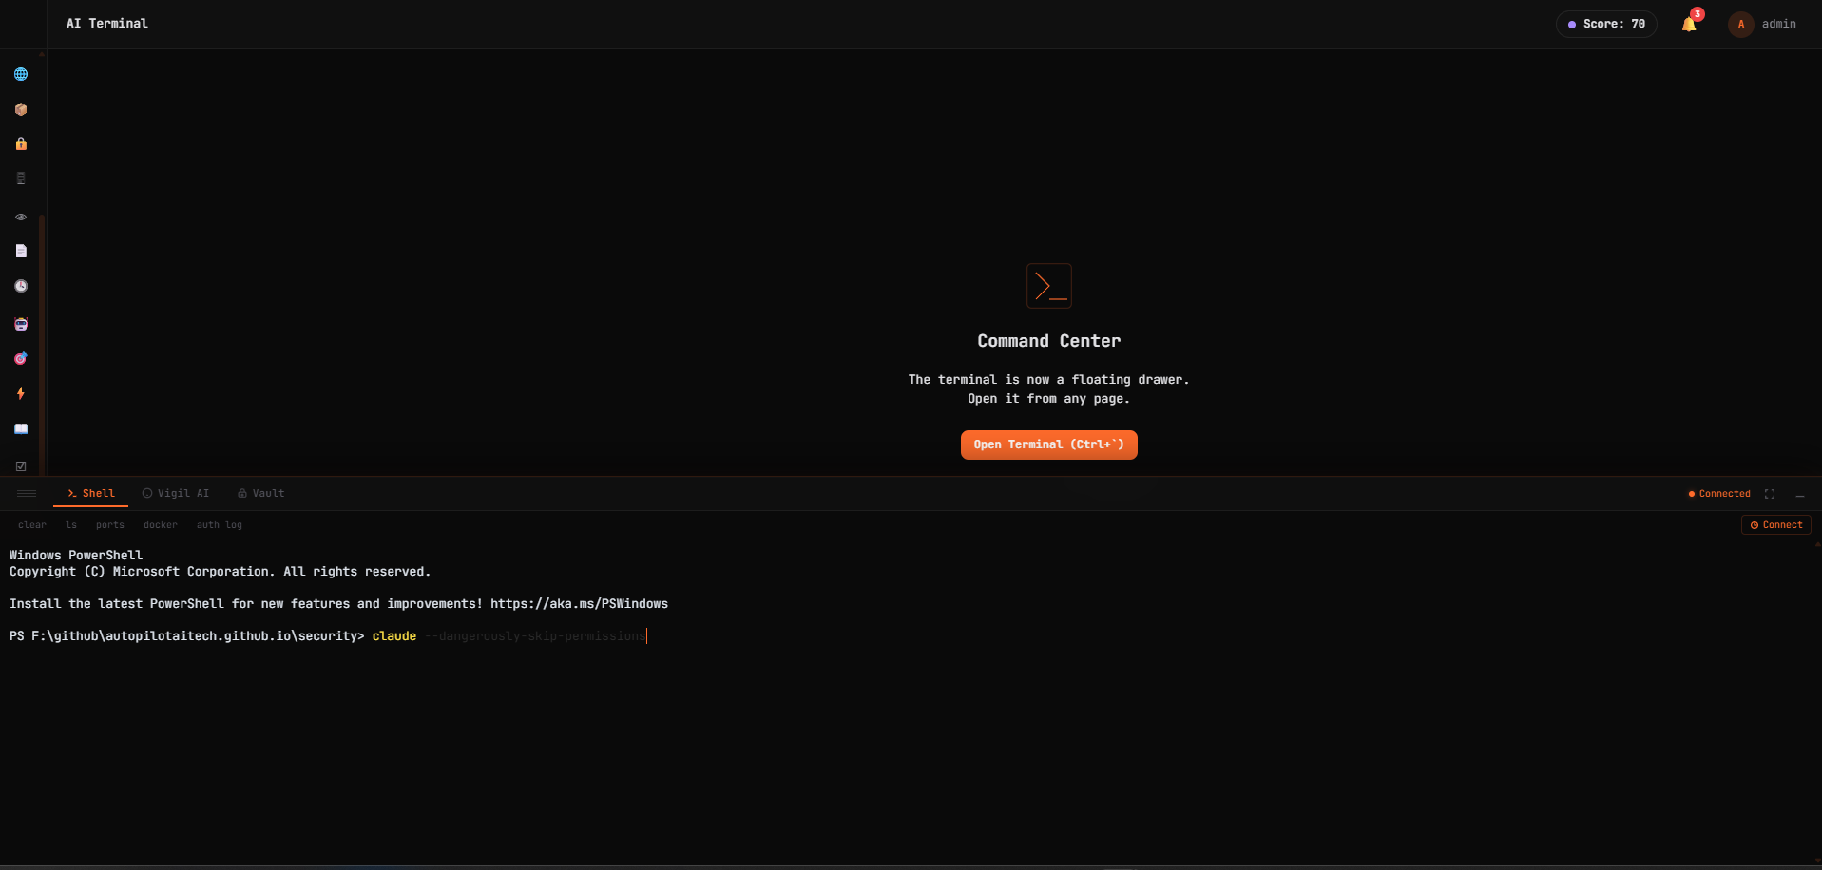
Task: Open notifications via the bell icon
Action: pyautogui.click(x=1689, y=24)
